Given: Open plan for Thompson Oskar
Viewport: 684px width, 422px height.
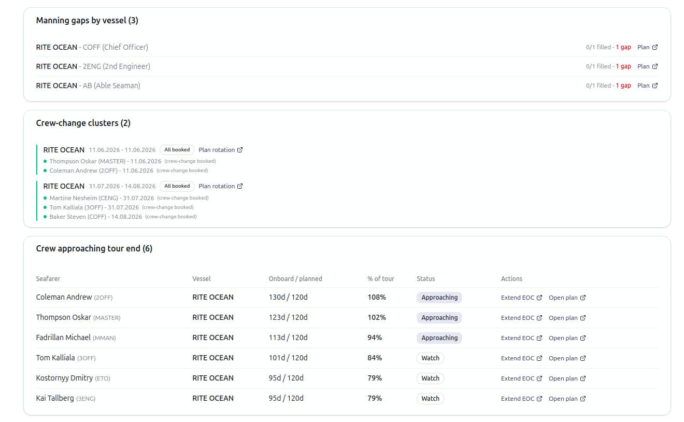Looking at the screenshot, I should [567, 318].
